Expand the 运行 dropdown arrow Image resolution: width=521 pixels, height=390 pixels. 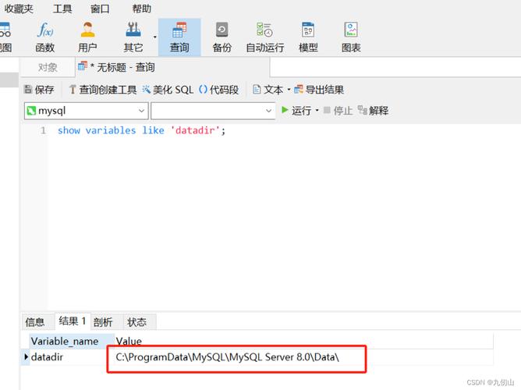[317, 110]
